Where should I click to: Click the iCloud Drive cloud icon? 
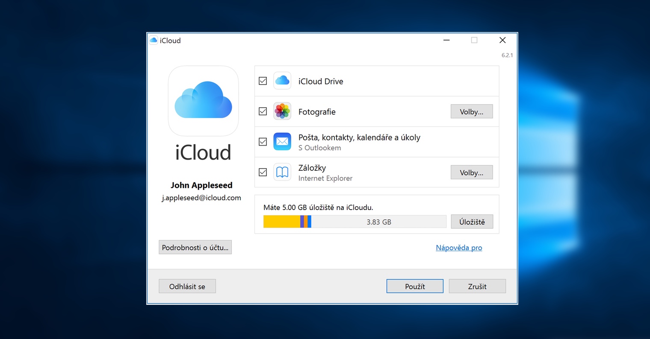point(282,81)
